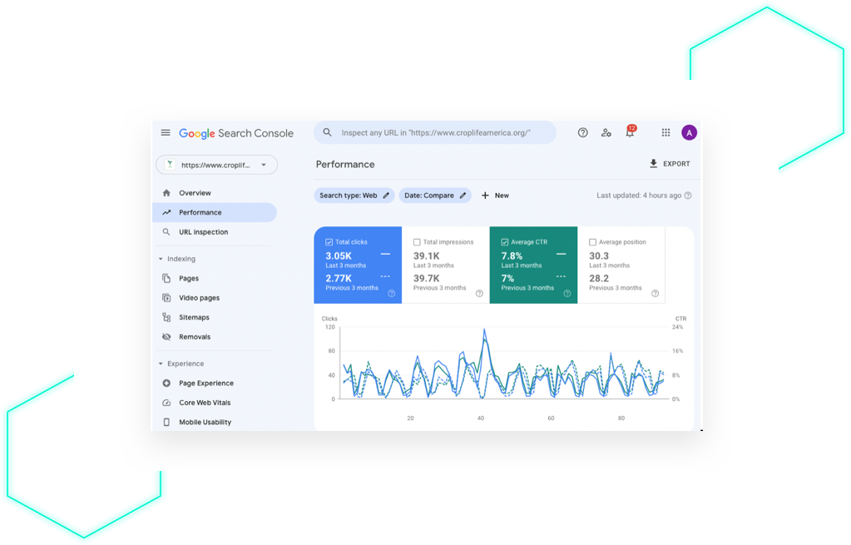Click the 30.3 average position value
851x545 pixels.
[x=599, y=255]
